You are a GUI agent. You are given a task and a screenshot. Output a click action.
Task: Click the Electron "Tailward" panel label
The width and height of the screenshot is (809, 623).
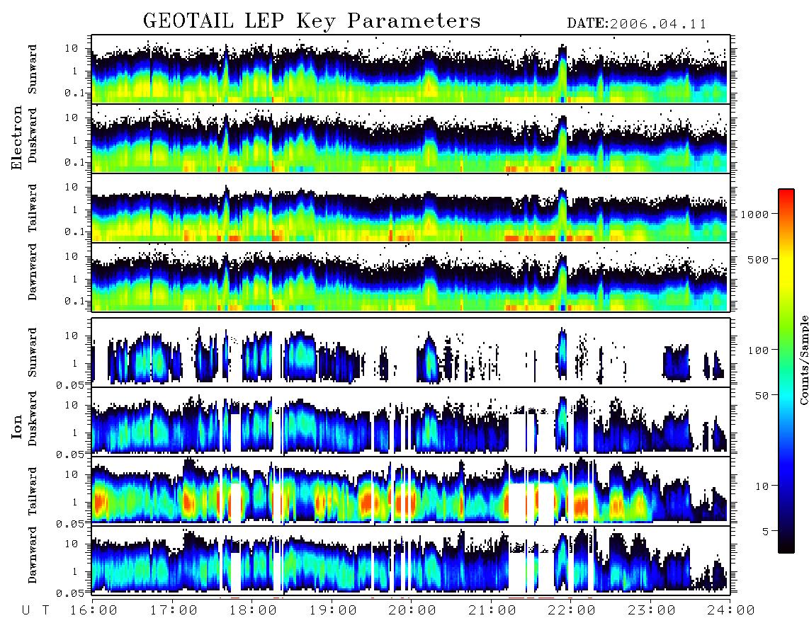pos(33,208)
